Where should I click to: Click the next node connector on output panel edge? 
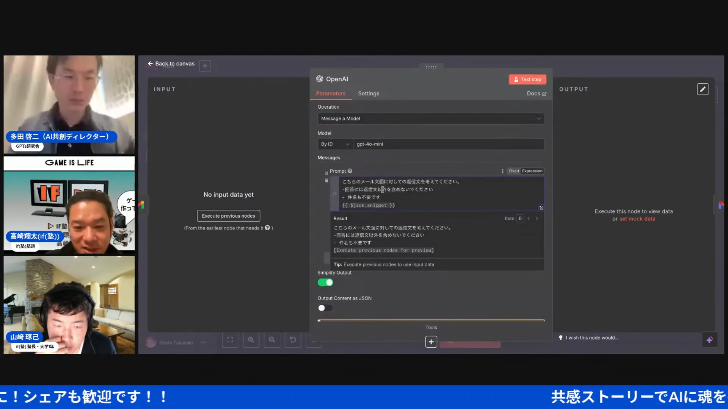pyautogui.click(x=720, y=205)
